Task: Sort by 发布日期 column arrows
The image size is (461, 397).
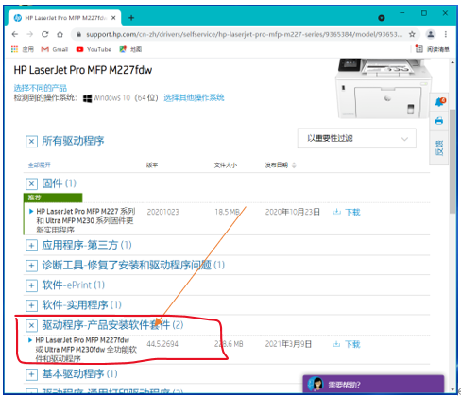Action: point(294,165)
